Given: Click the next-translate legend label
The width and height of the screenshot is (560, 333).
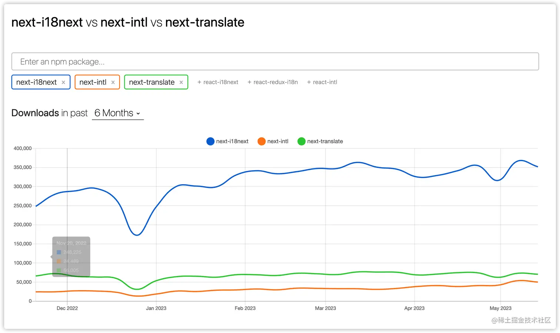Looking at the screenshot, I should click(325, 141).
